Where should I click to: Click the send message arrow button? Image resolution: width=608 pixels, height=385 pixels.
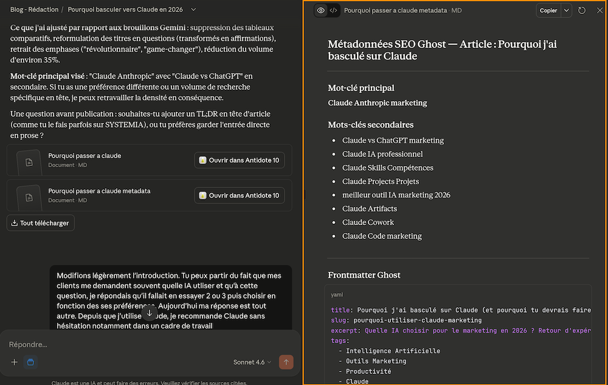(x=286, y=362)
